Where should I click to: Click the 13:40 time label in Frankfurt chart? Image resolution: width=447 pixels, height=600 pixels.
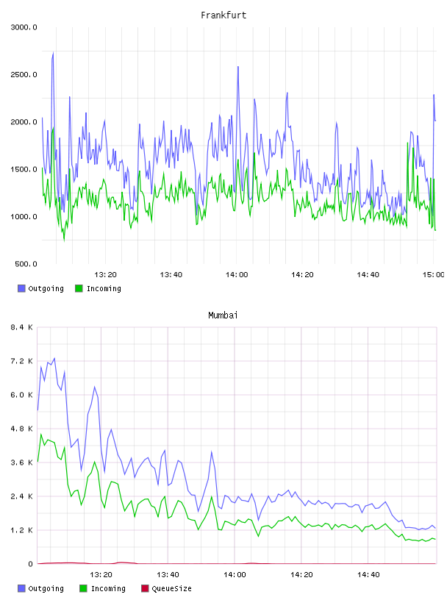point(171,275)
